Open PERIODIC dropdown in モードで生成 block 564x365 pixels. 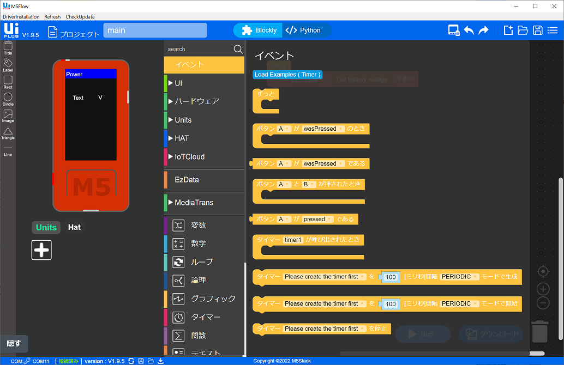[x=459, y=277]
